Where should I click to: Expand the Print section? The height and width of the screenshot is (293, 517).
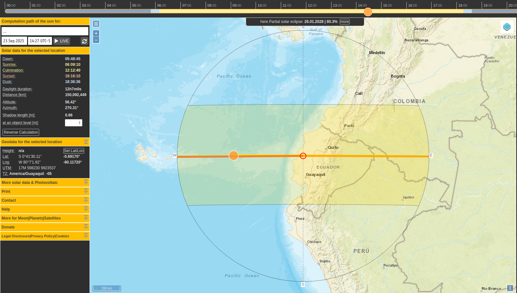pyautogui.click(x=86, y=191)
